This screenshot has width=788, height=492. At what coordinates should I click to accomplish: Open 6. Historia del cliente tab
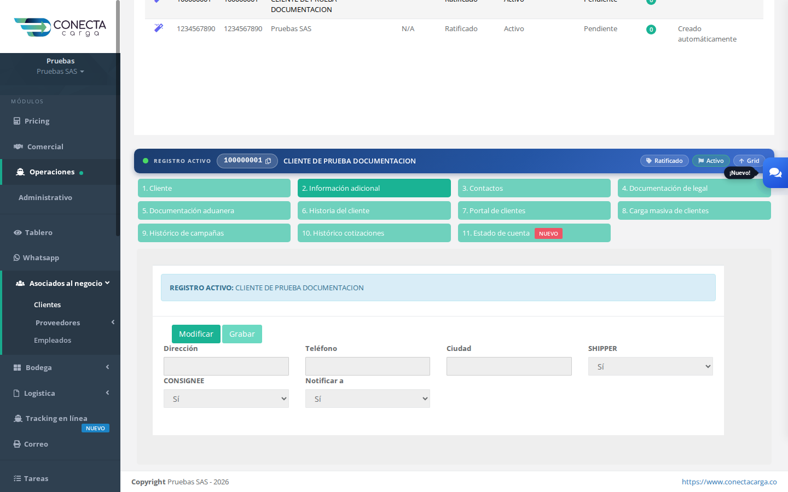(x=374, y=210)
